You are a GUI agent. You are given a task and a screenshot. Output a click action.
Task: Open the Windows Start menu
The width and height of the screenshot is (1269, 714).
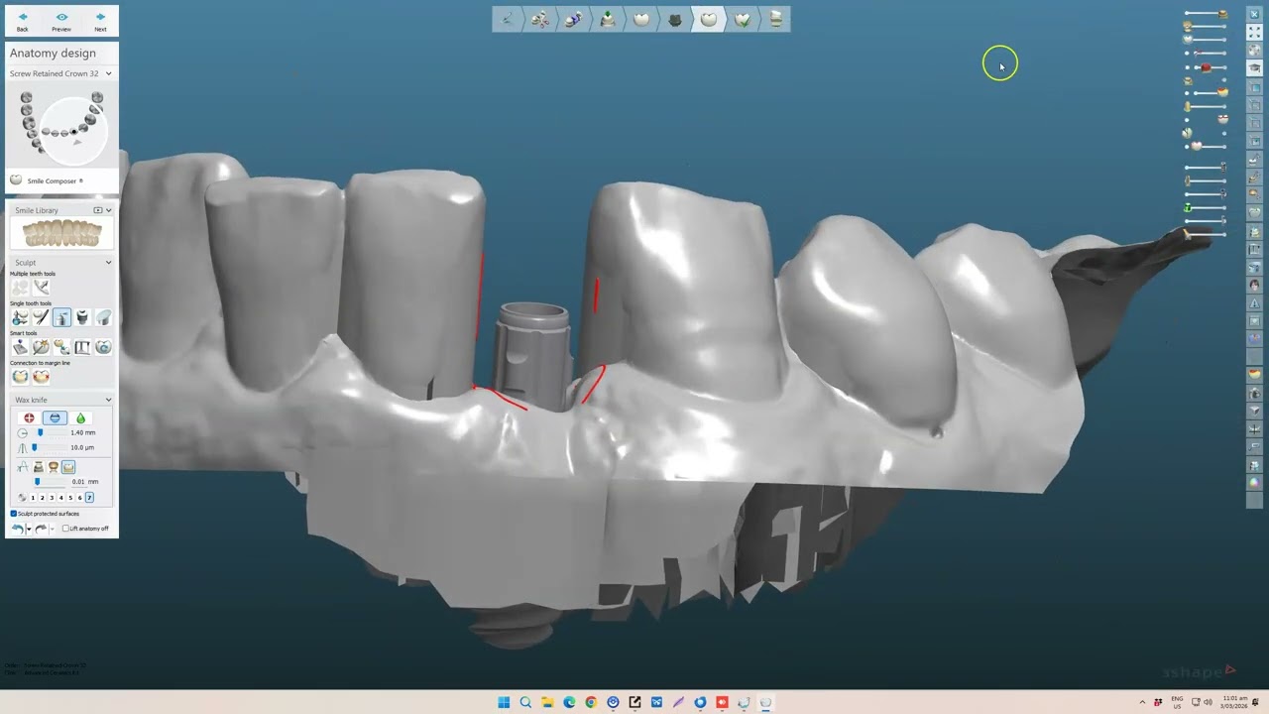[x=504, y=702]
